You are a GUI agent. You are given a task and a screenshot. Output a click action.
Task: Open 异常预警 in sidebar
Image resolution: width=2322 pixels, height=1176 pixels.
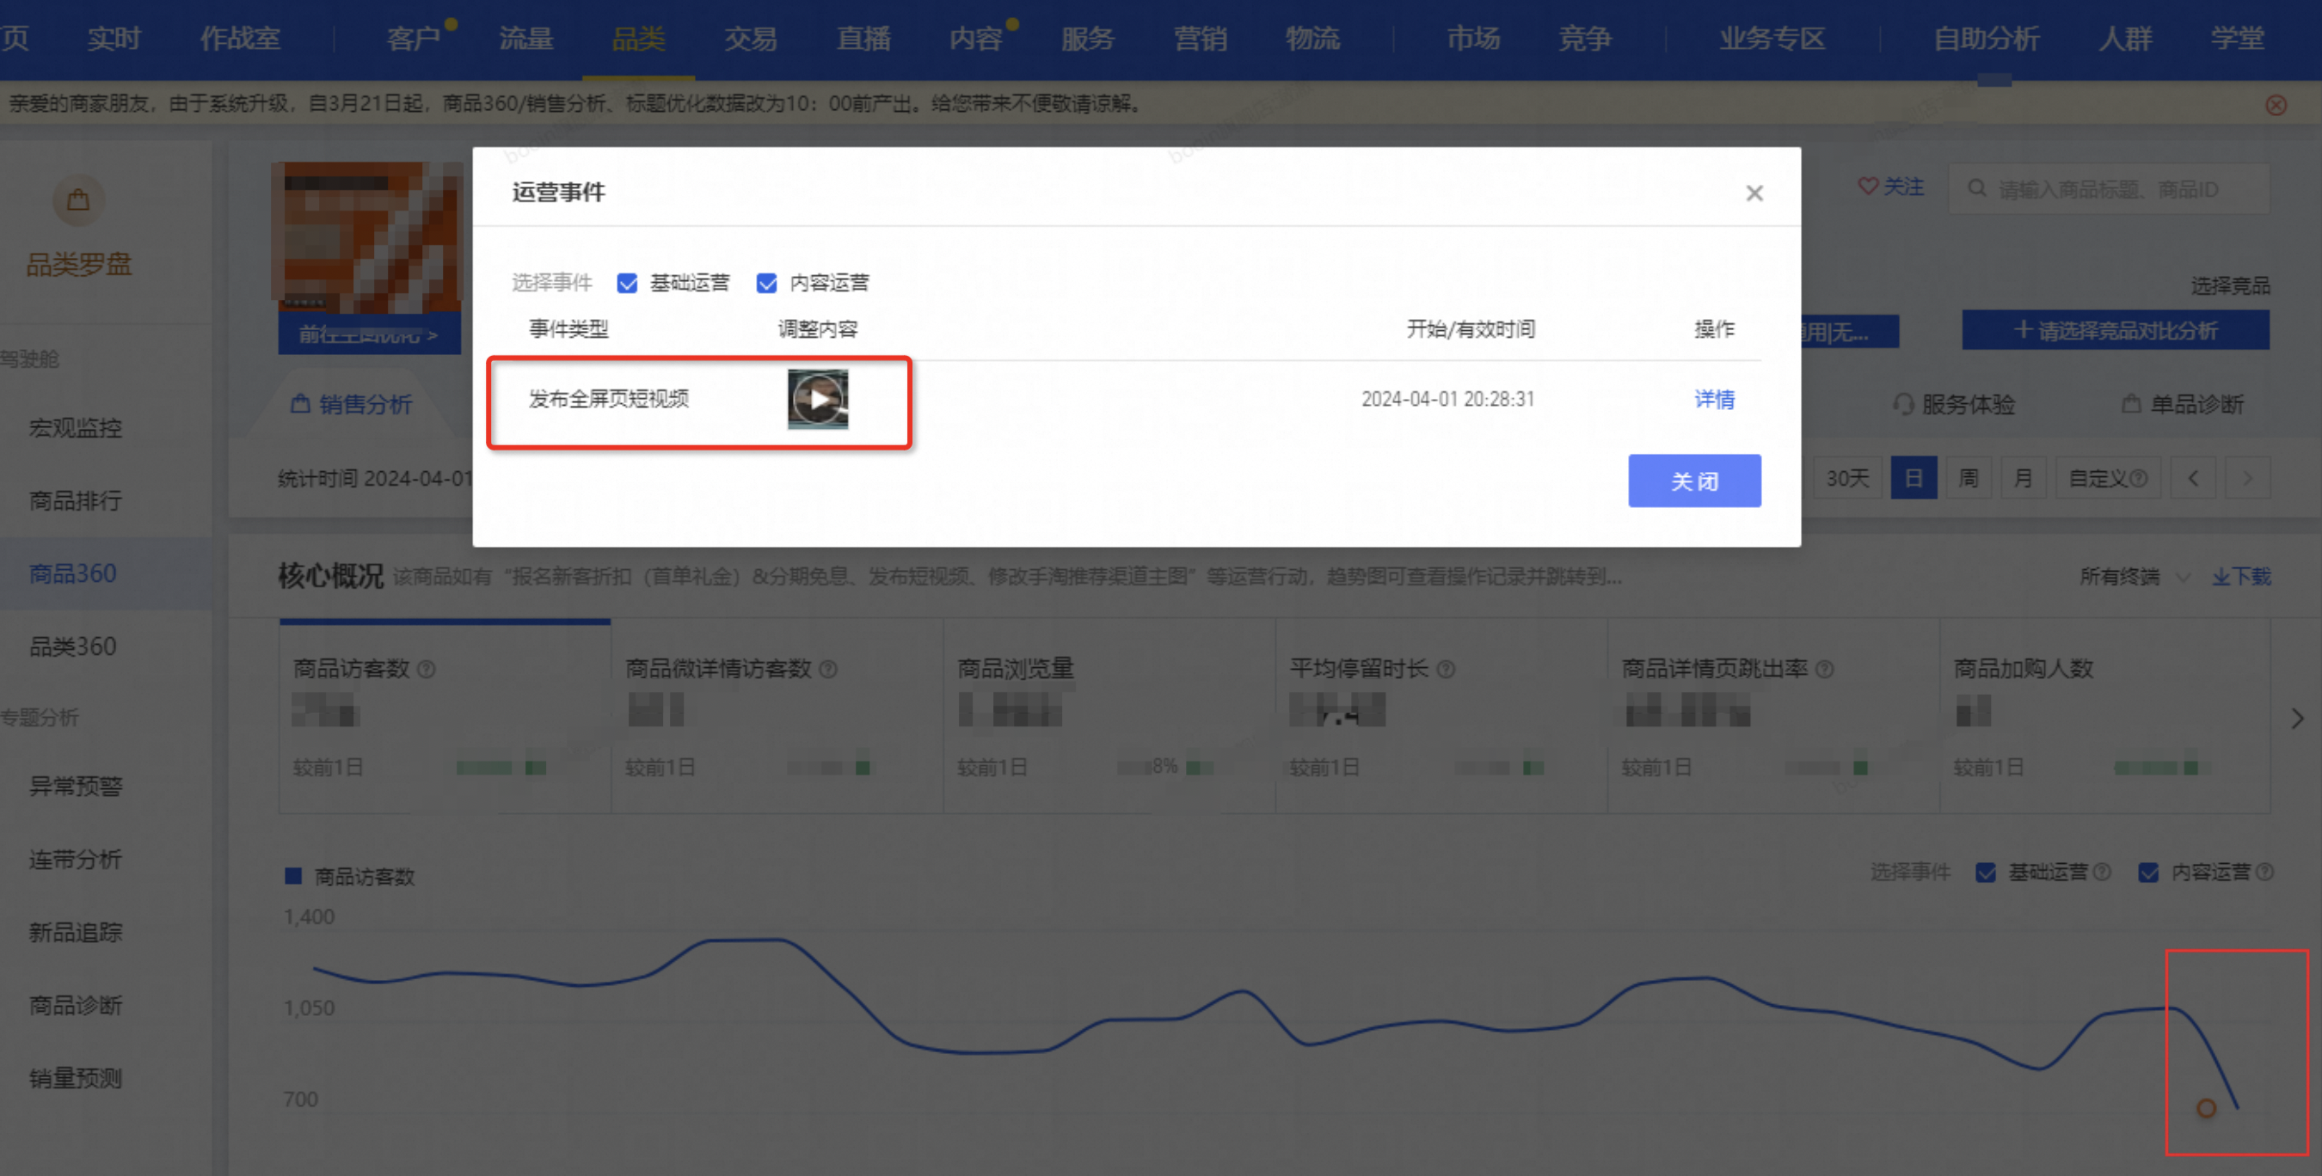(x=76, y=787)
